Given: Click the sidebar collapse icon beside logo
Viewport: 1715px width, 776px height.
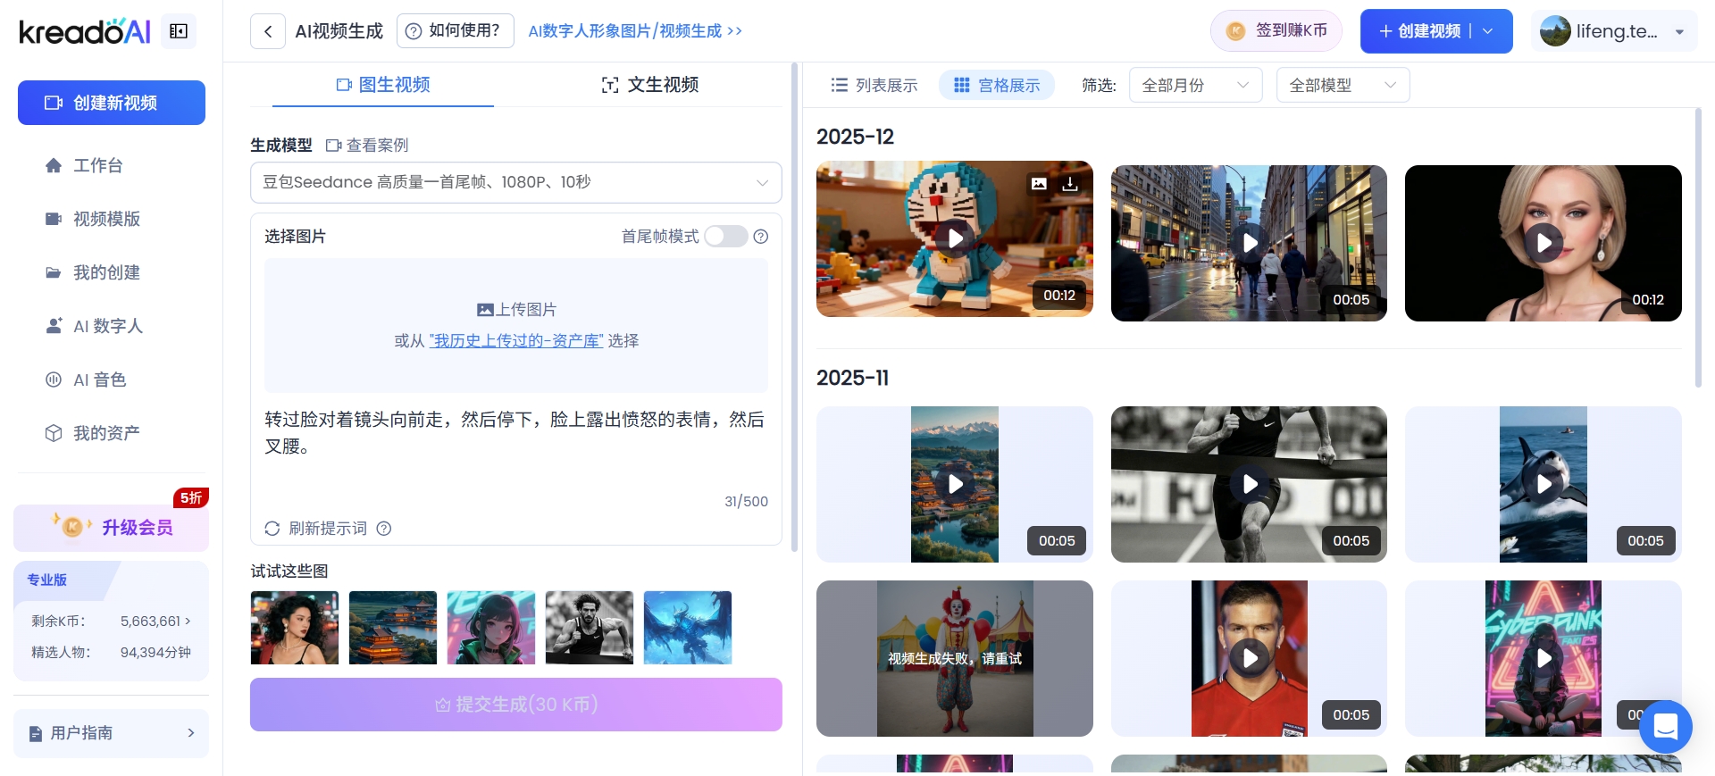Looking at the screenshot, I should (179, 31).
